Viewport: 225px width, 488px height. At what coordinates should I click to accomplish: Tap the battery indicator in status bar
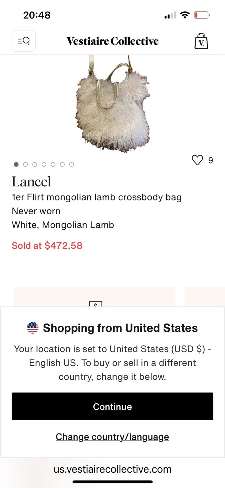202,15
